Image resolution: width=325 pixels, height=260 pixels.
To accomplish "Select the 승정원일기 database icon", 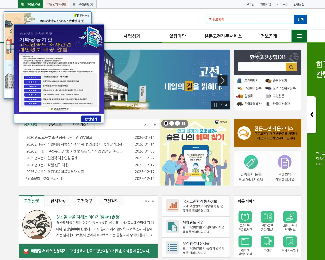I will (x=279, y=80).
